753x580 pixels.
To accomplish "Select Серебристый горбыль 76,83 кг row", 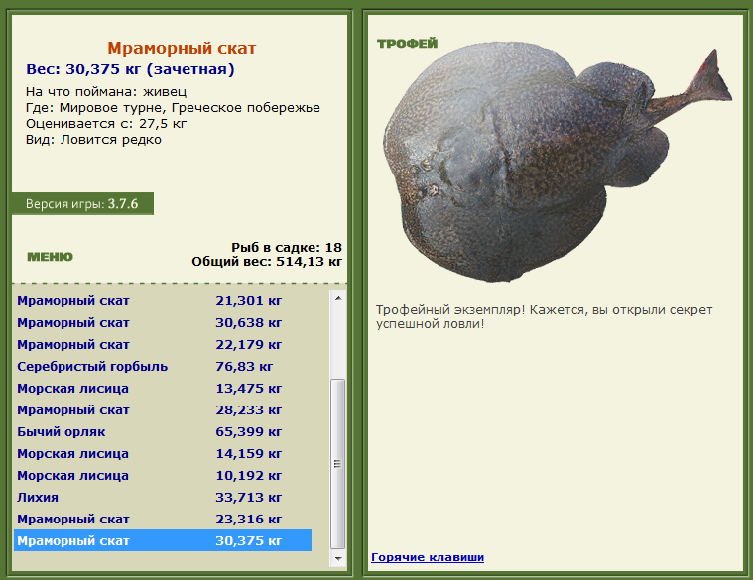I will tap(163, 367).
